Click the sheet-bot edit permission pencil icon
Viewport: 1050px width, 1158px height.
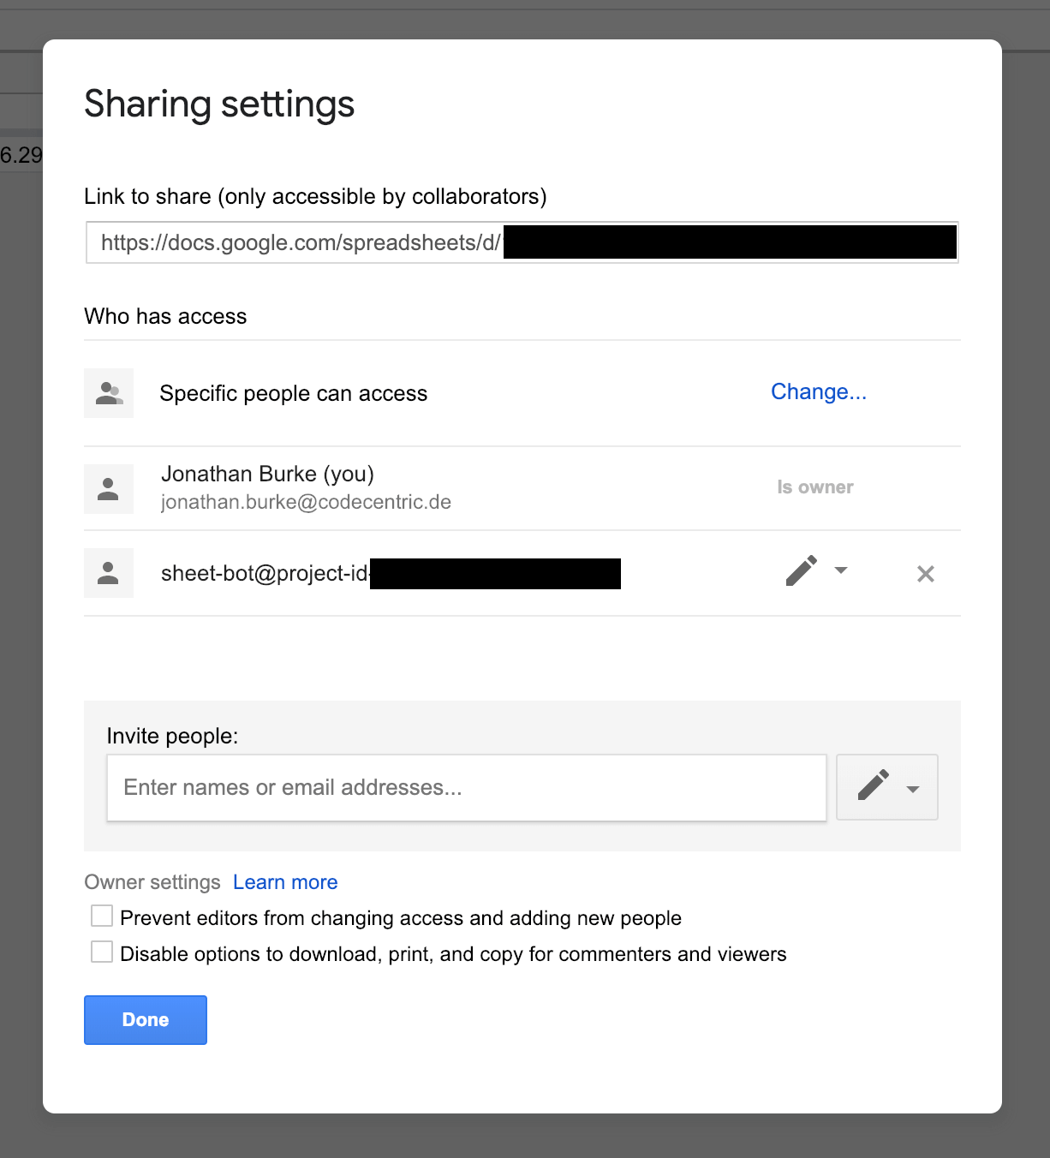click(x=801, y=571)
